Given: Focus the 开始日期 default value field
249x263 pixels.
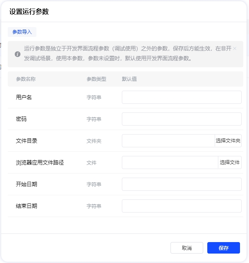Looking at the screenshot, I should click(x=182, y=184).
